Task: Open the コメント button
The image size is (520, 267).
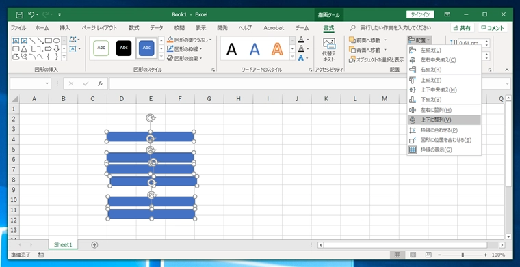Action: tap(493, 28)
